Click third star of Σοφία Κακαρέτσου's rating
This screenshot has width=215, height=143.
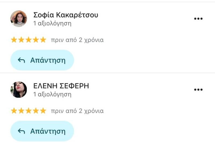click(28, 40)
